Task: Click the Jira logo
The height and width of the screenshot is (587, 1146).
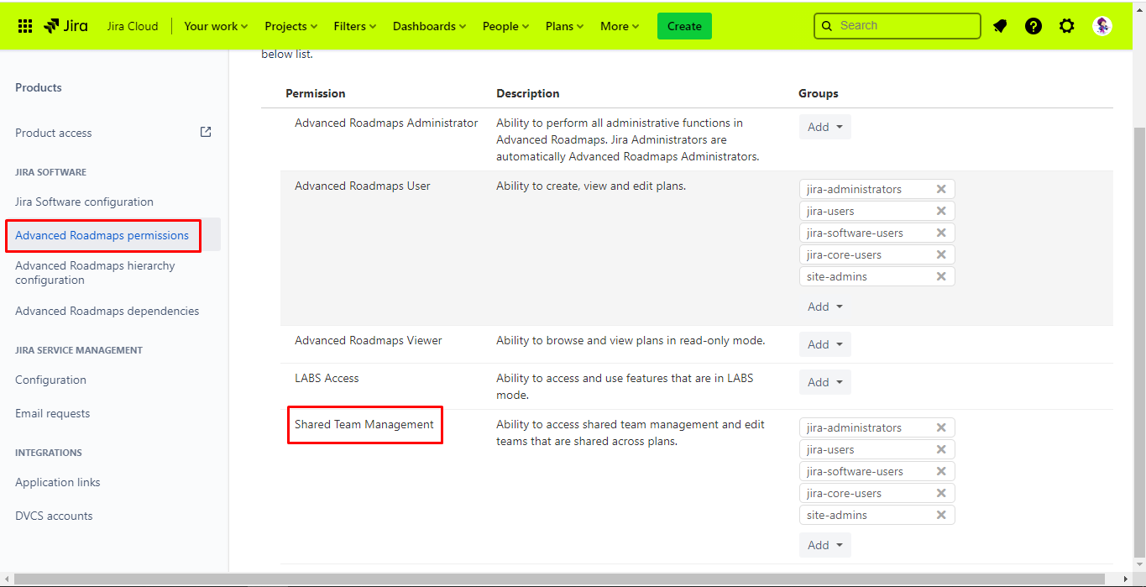Action: pos(65,25)
